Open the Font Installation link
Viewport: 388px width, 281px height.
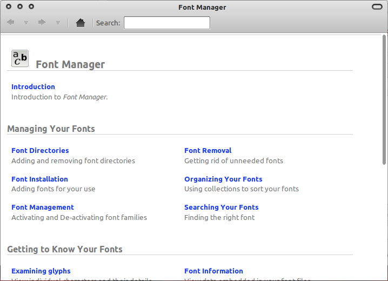point(39,179)
